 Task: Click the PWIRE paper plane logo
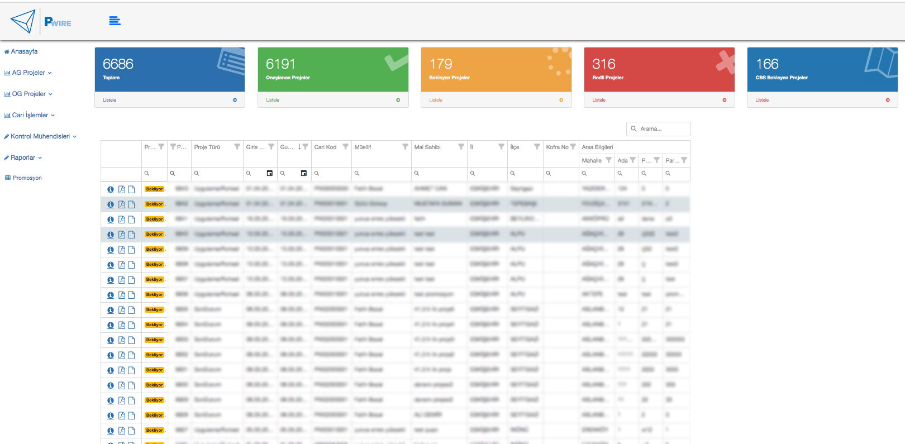coord(23,21)
